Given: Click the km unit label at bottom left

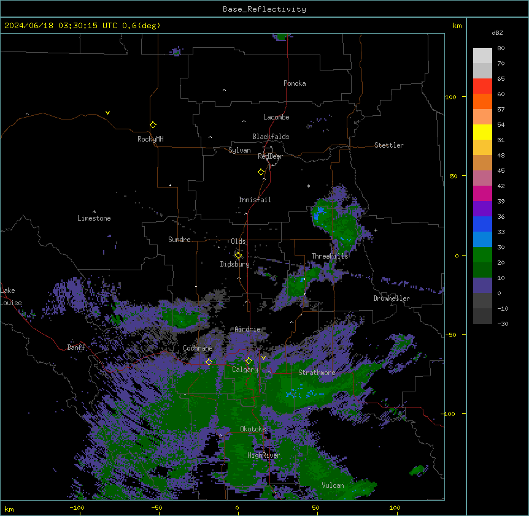Looking at the screenshot, I should (x=9, y=509).
